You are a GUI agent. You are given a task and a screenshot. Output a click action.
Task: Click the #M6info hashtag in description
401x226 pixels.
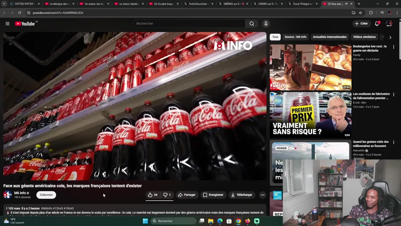(46, 208)
